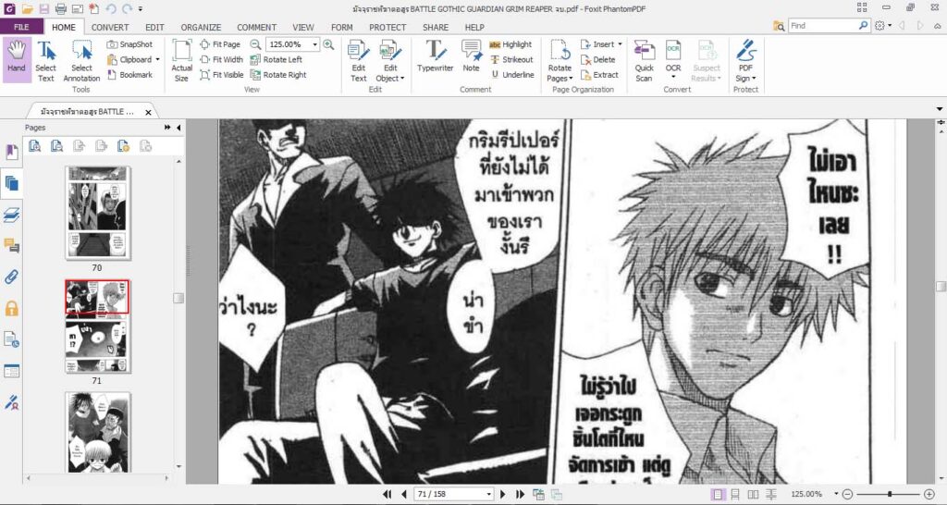Click status bar zoom in plus button

(x=929, y=494)
